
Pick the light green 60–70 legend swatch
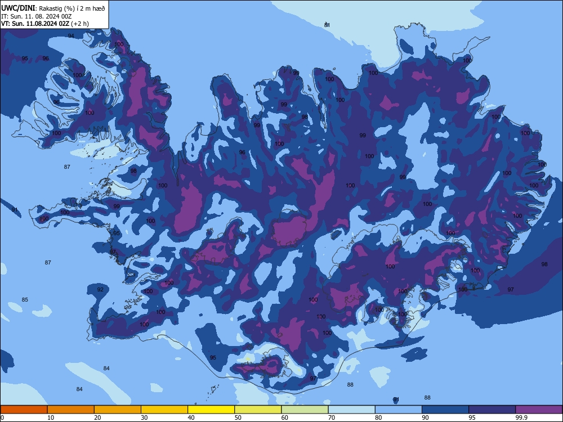coord(305,410)
